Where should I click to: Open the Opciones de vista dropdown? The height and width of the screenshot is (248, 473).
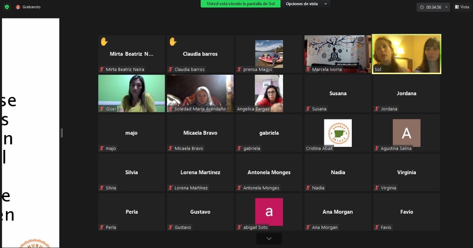coord(306,4)
